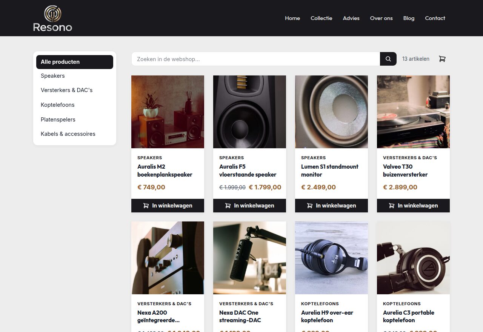Open the Lumen S1 standmount monitor title
This screenshot has height=332, width=483.
(330, 171)
